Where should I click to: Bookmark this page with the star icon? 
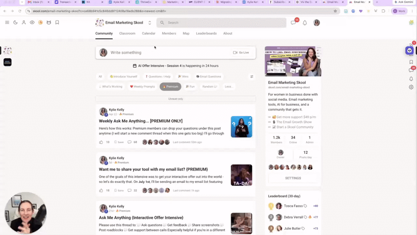pyautogui.click(x=335, y=11)
